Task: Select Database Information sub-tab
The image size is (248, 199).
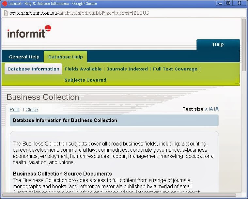Action: pyautogui.click(x=33, y=69)
